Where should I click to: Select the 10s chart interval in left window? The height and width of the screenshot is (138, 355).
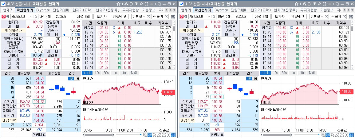(x=97, y=72)
